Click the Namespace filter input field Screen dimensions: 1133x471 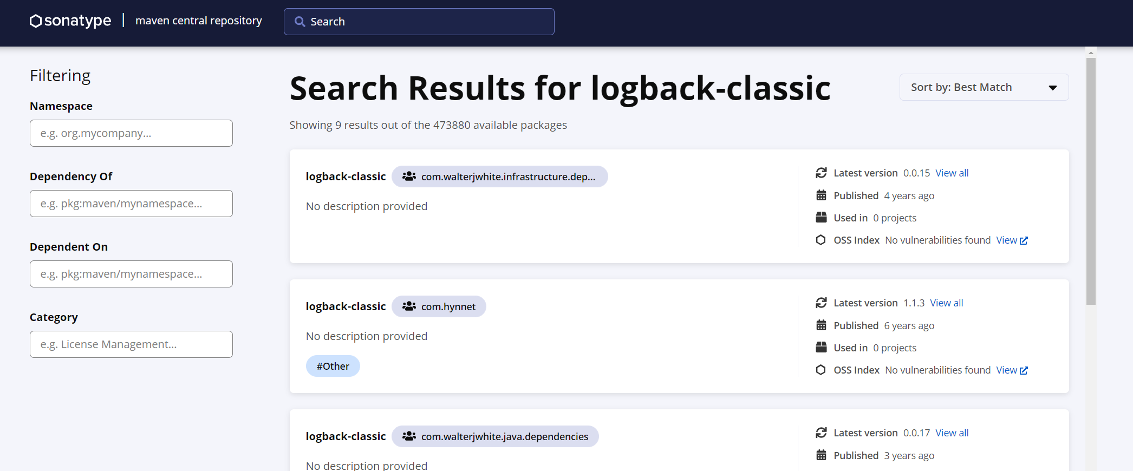tap(131, 133)
